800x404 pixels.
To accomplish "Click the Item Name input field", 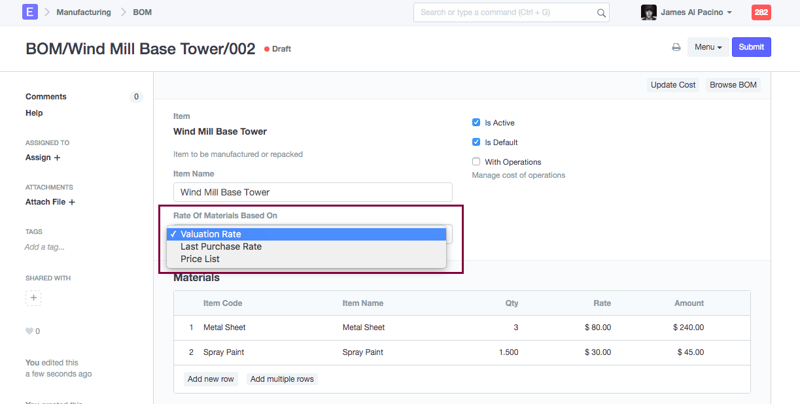I will click(x=313, y=192).
